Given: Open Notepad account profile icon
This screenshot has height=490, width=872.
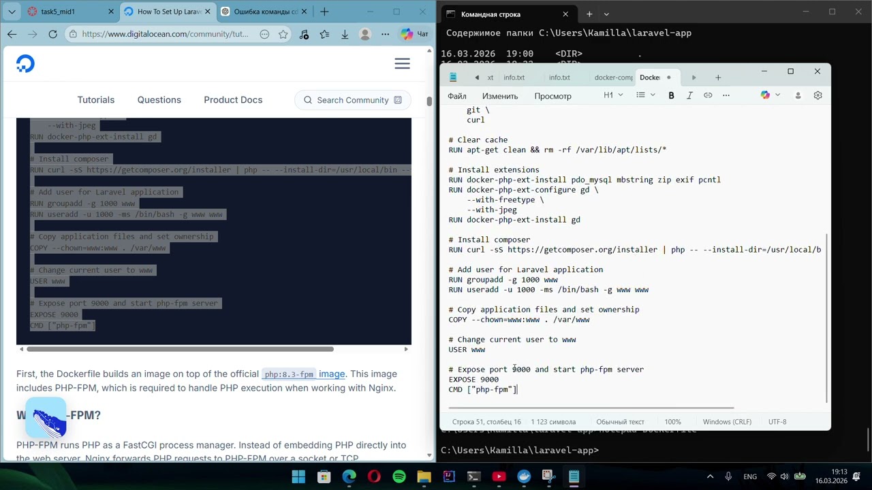Looking at the screenshot, I should point(798,95).
